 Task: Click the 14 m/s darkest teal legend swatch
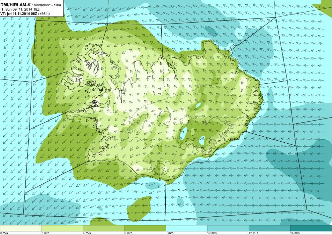(311, 228)
